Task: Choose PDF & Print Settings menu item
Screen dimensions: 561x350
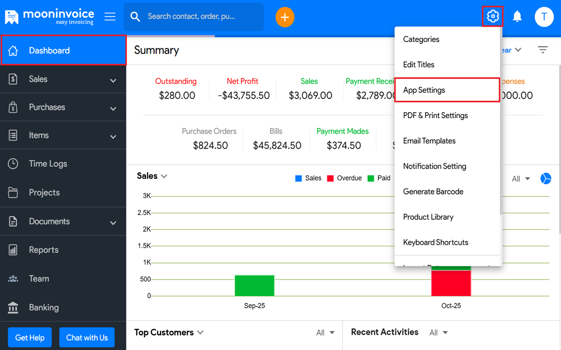Action: point(435,115)
